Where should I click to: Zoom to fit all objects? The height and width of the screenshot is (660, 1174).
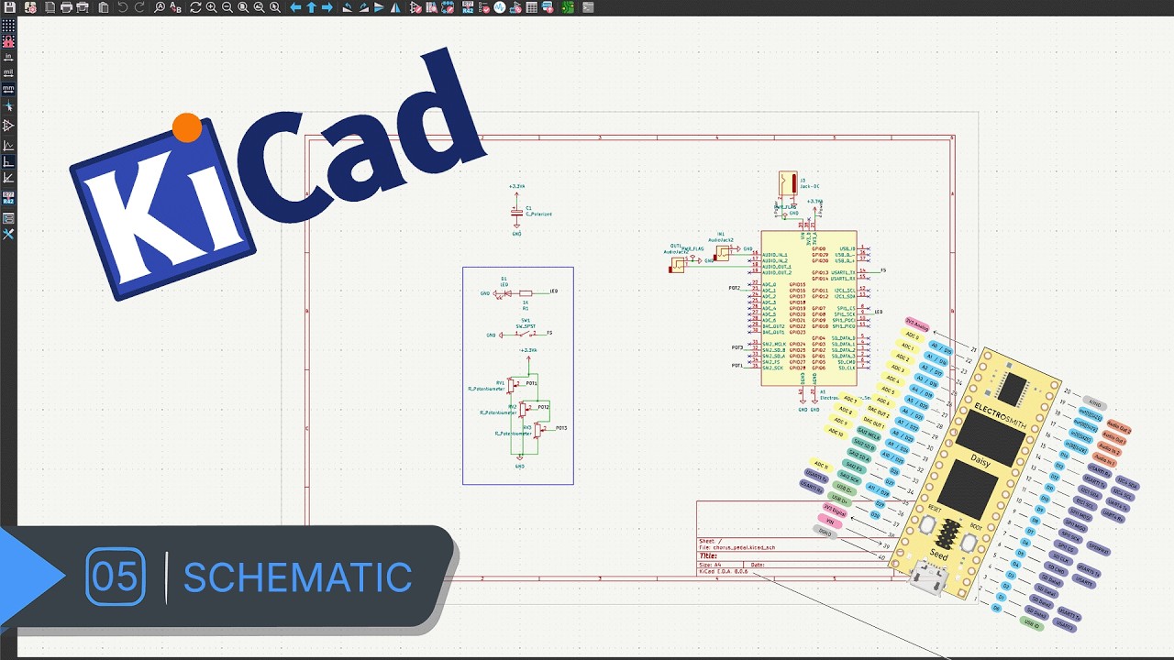259,7
